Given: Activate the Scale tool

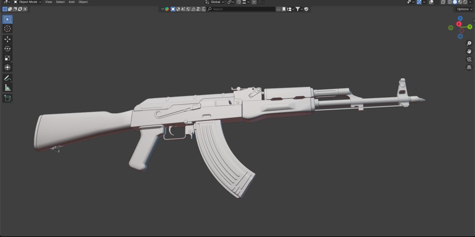Looking at the screenshot, I should pos(7,58).
